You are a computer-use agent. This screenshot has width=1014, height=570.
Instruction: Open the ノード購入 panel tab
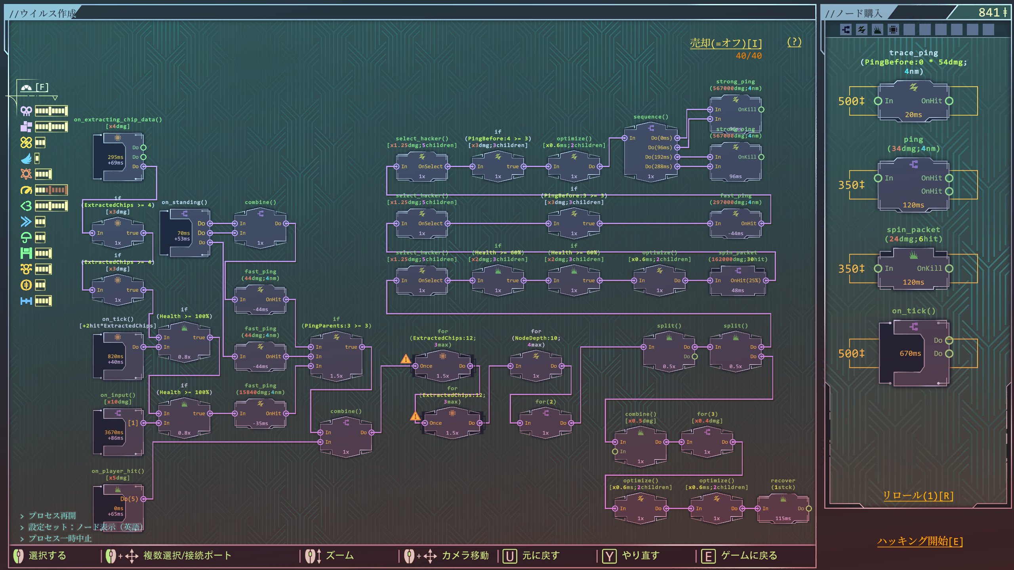tap(854, 13)
